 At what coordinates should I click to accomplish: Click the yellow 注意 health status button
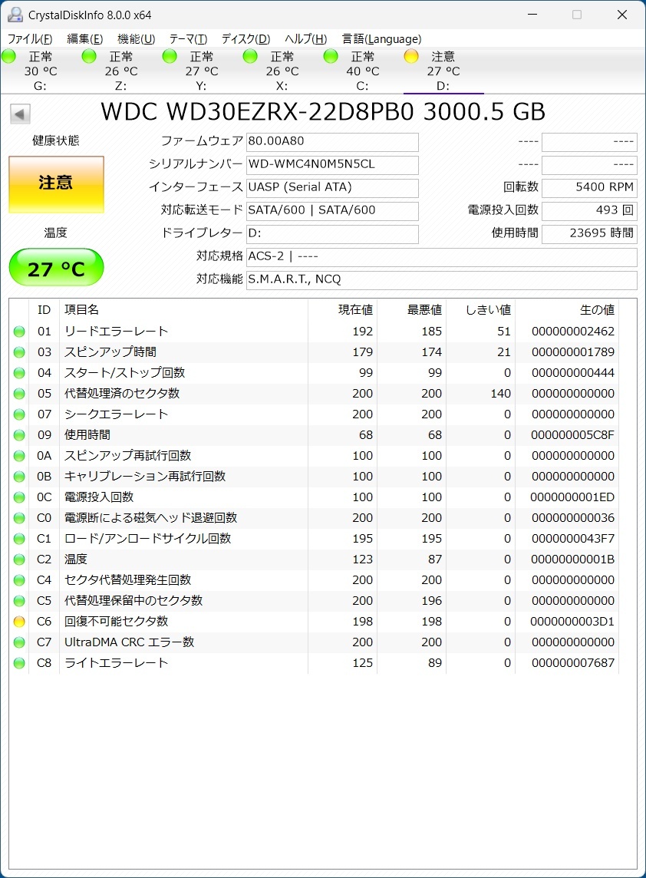pos(56,184)
